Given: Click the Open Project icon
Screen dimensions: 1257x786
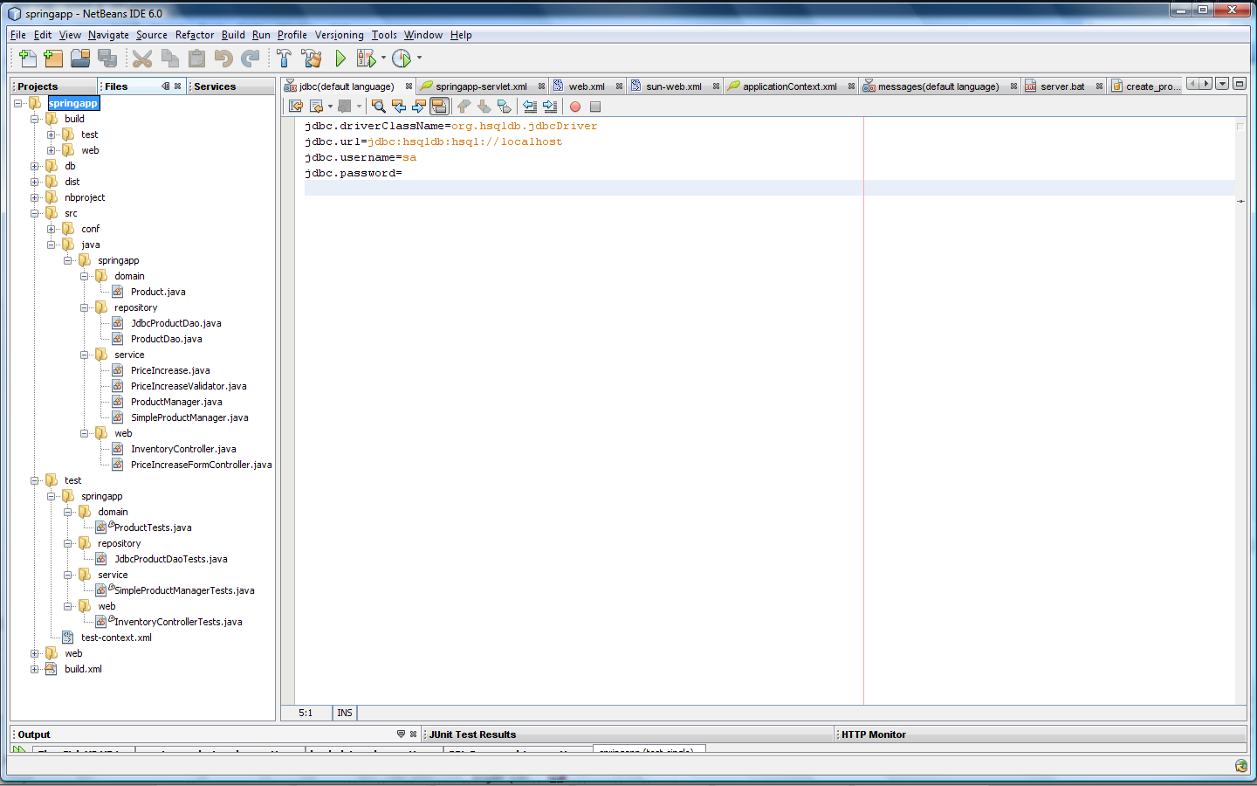Looking at the screenshot, I should [x=80, y=59].
